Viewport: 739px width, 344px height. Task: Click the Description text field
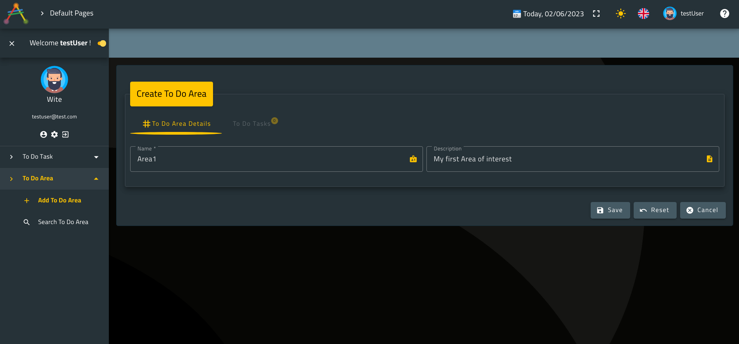click(567, 159)
